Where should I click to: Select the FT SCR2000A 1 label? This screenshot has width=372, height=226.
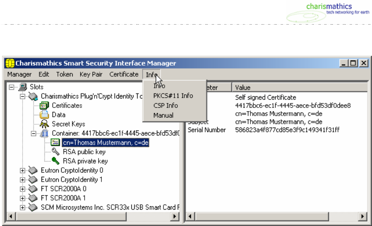click(63, 198)
